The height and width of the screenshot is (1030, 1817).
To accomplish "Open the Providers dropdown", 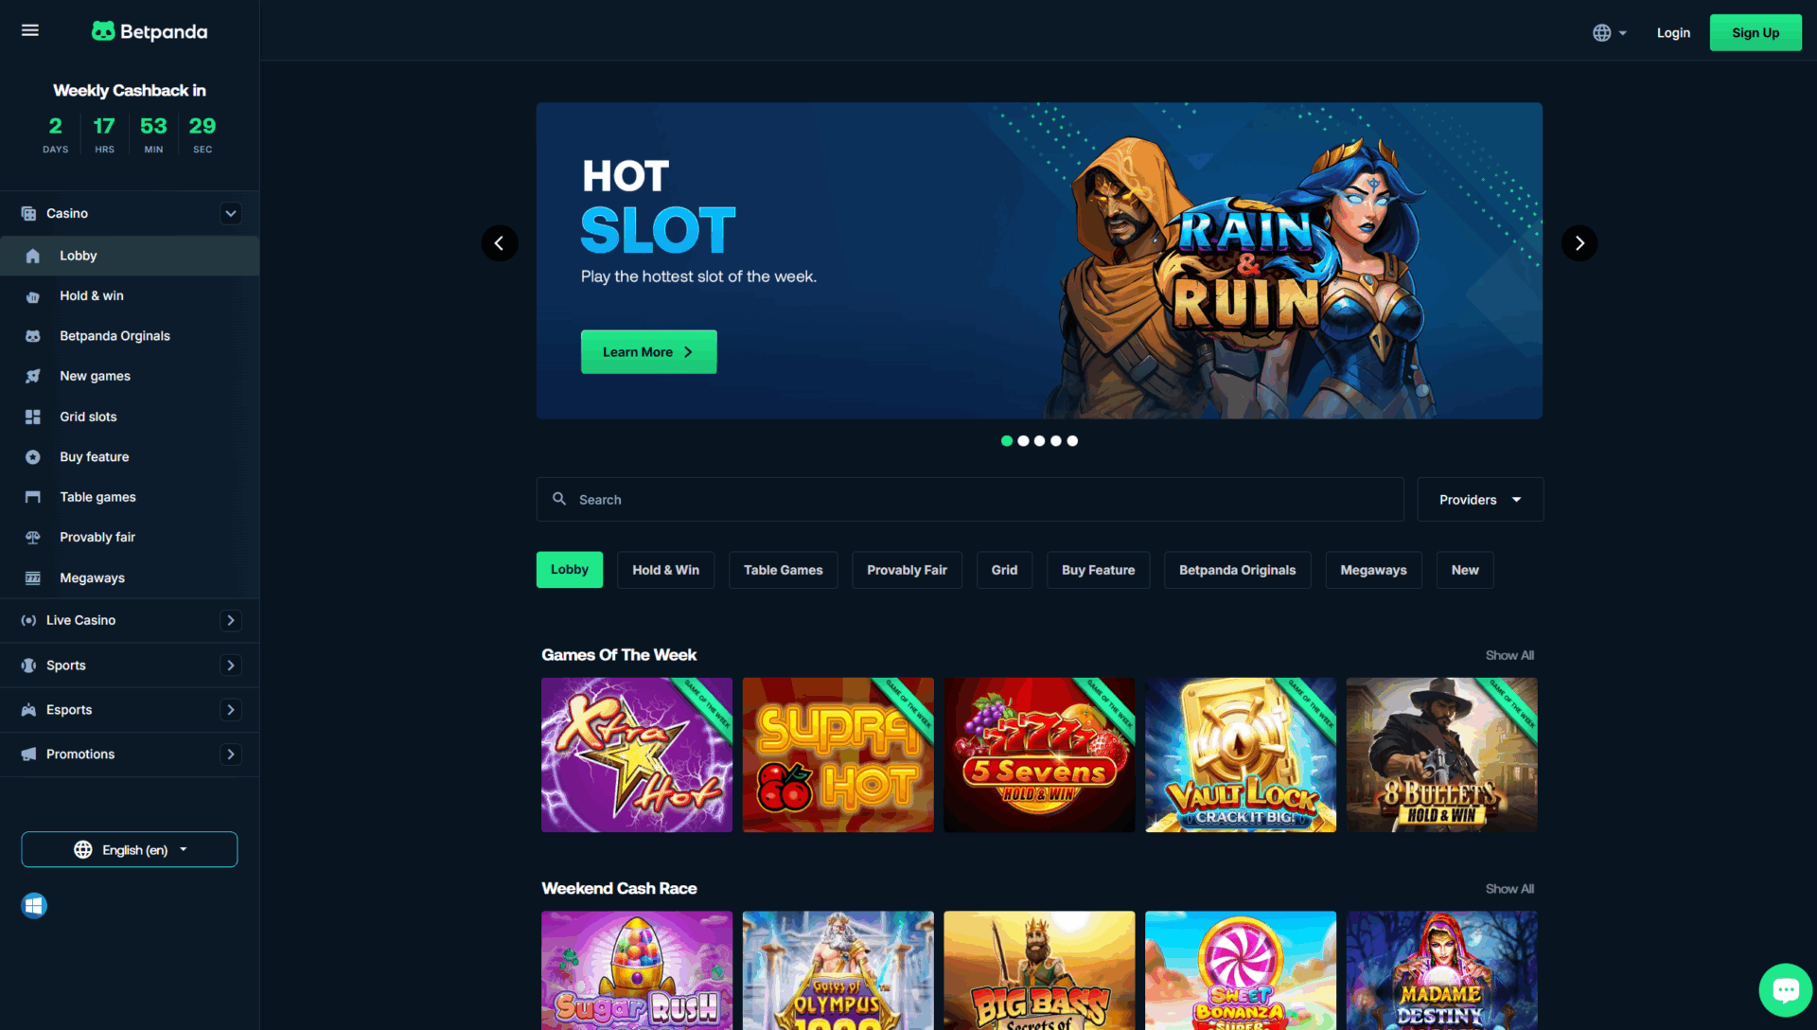I will [1480, 500].
